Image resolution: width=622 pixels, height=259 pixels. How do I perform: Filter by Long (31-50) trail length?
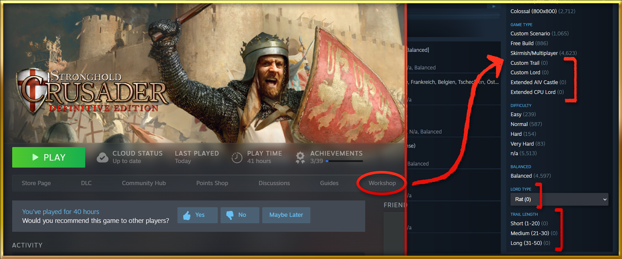click(x=530, y=243)
